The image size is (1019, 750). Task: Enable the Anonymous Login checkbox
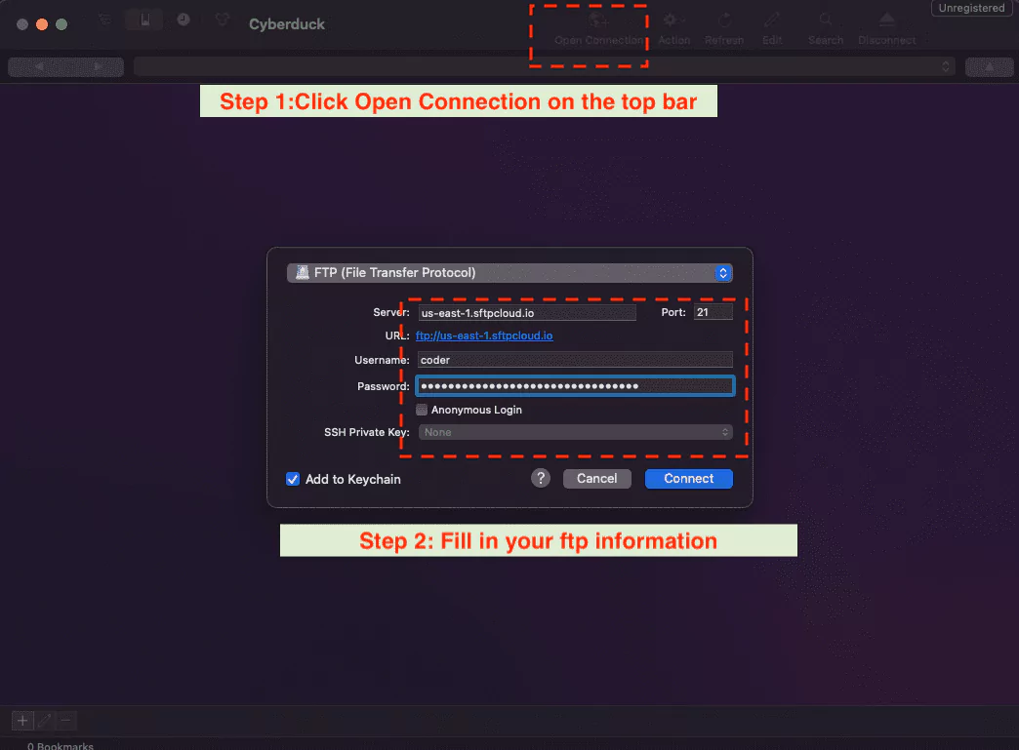point(422,410)
